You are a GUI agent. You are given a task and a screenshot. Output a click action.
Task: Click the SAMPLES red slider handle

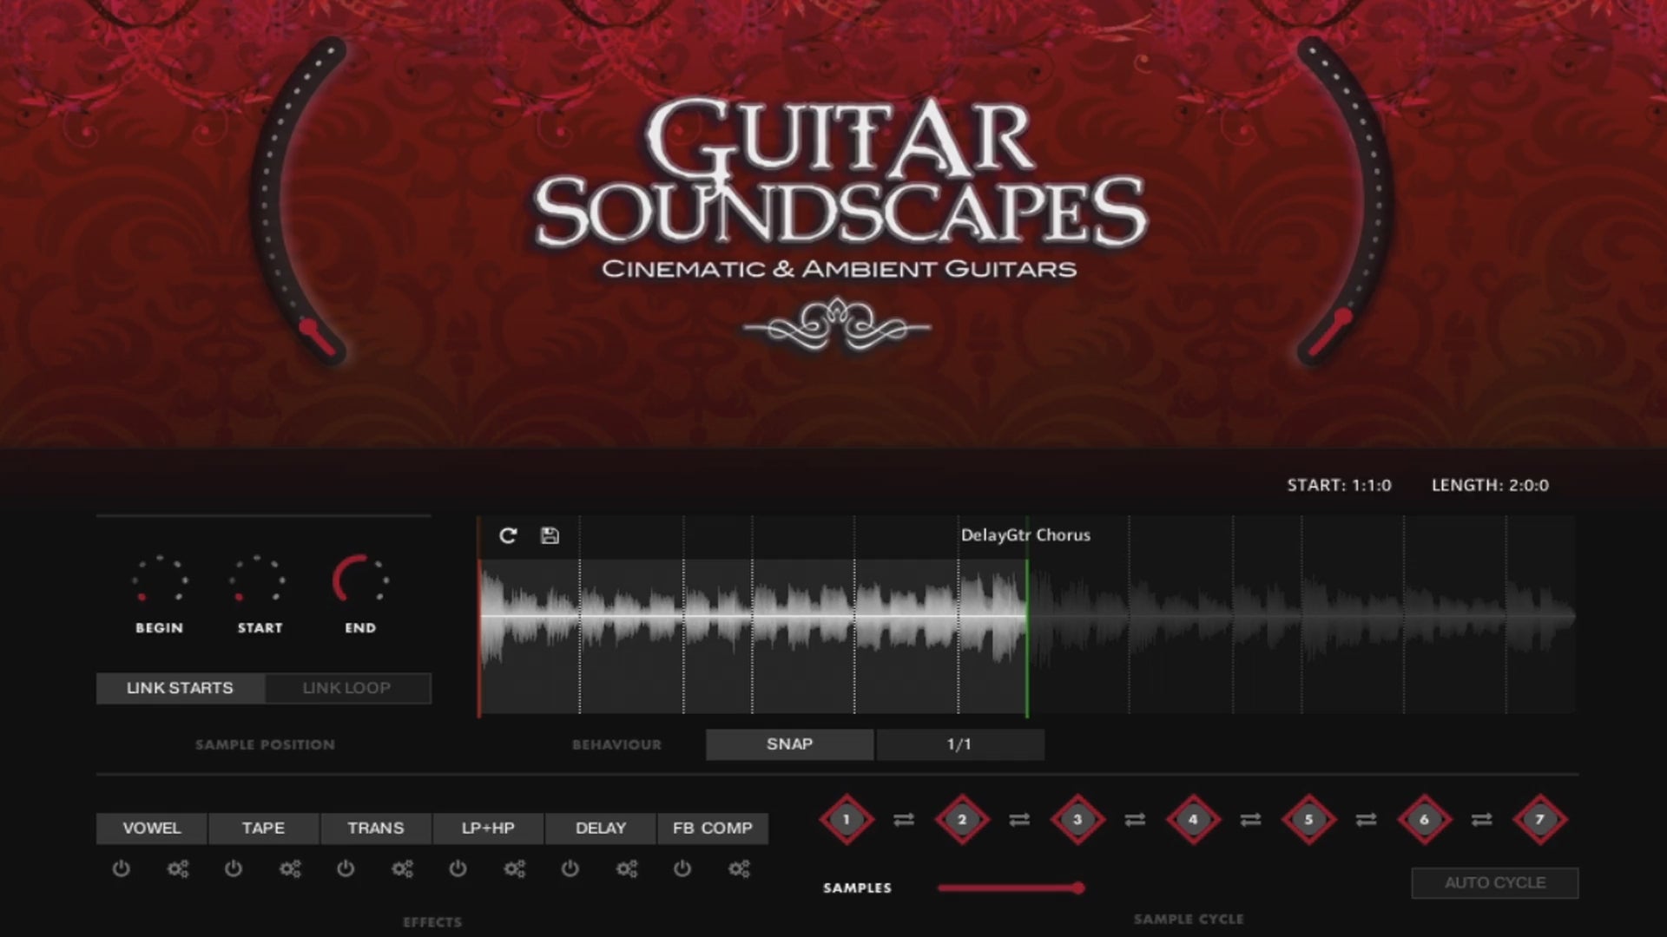tap(1078, 888)
